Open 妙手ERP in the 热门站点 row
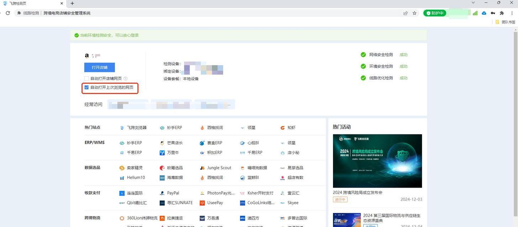This screenshot has height=227, width=518. tap(171, 128)
